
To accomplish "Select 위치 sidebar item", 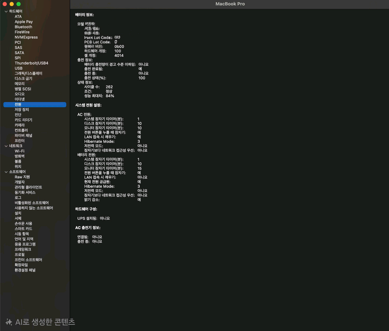I will (18, 166).
